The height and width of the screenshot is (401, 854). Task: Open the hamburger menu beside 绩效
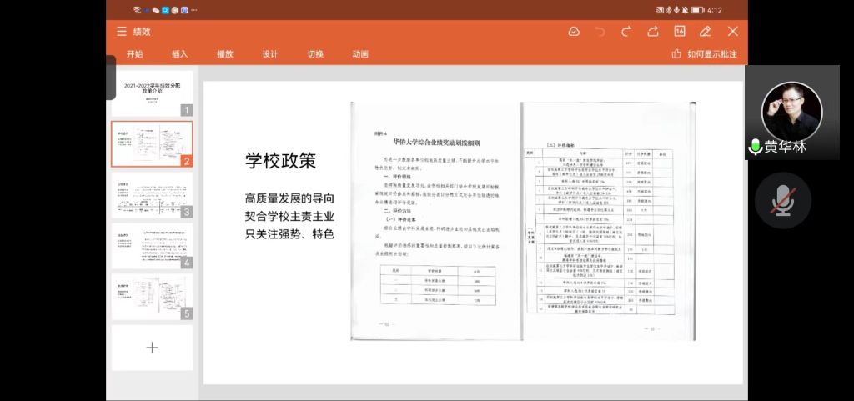pyautogui.click(x=122, y=32)
